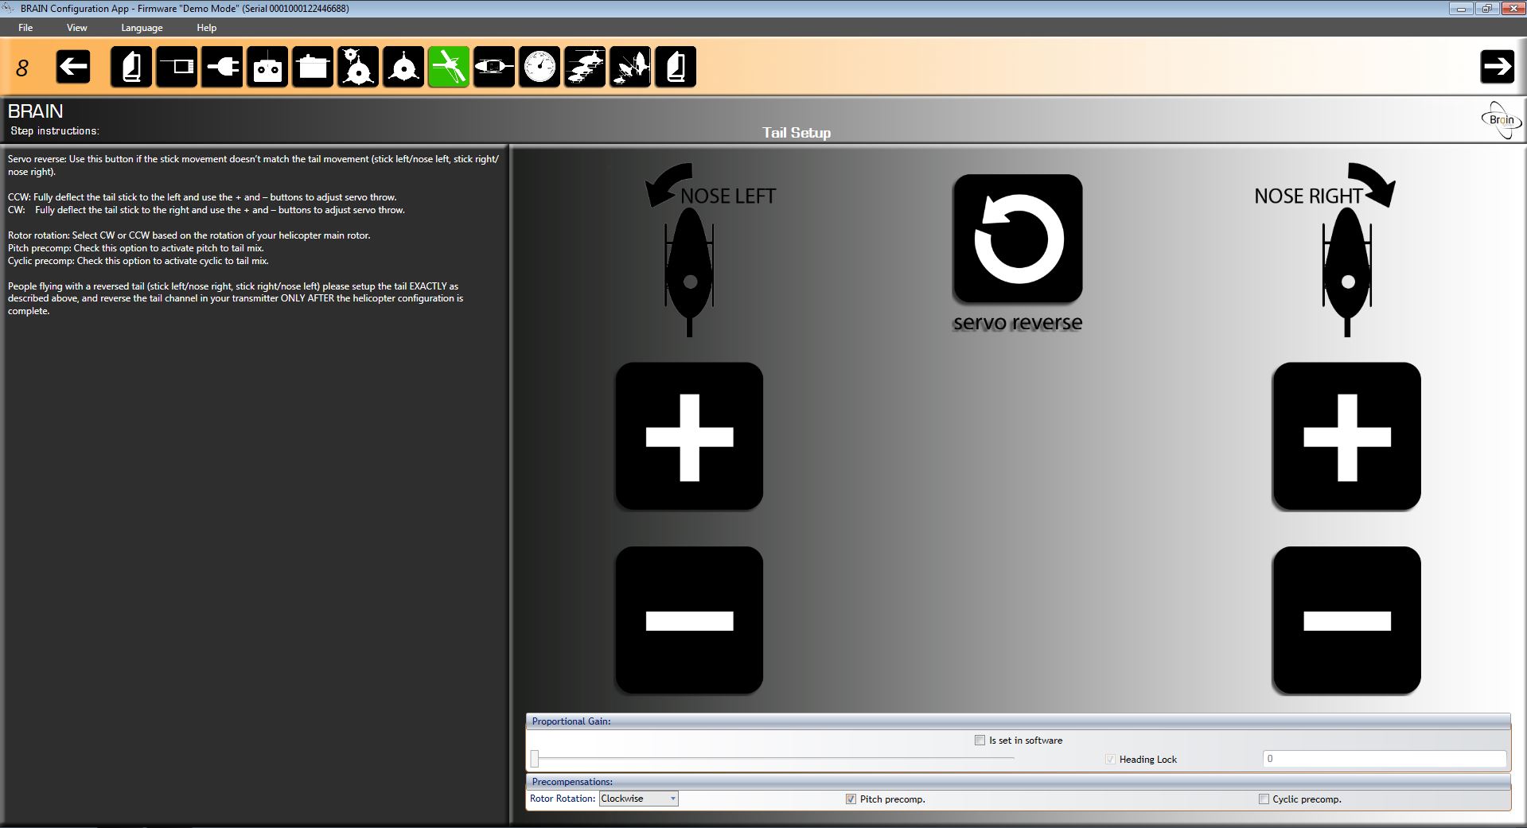Select the governor gauge step icon
The image size is (1527, 828).
click(x=540, y=67)
